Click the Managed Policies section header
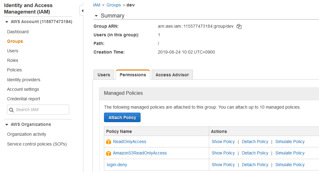 point(209,93)
